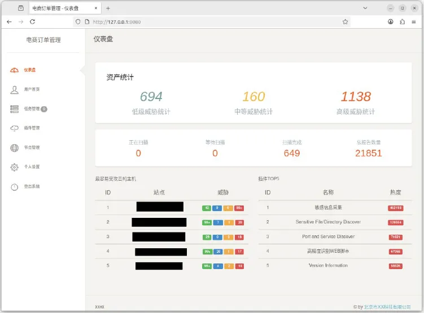The image size is (424, 313).
Task: Open a new tab with the plus icon
Action: pyautogui.click(x=108, y=8)
